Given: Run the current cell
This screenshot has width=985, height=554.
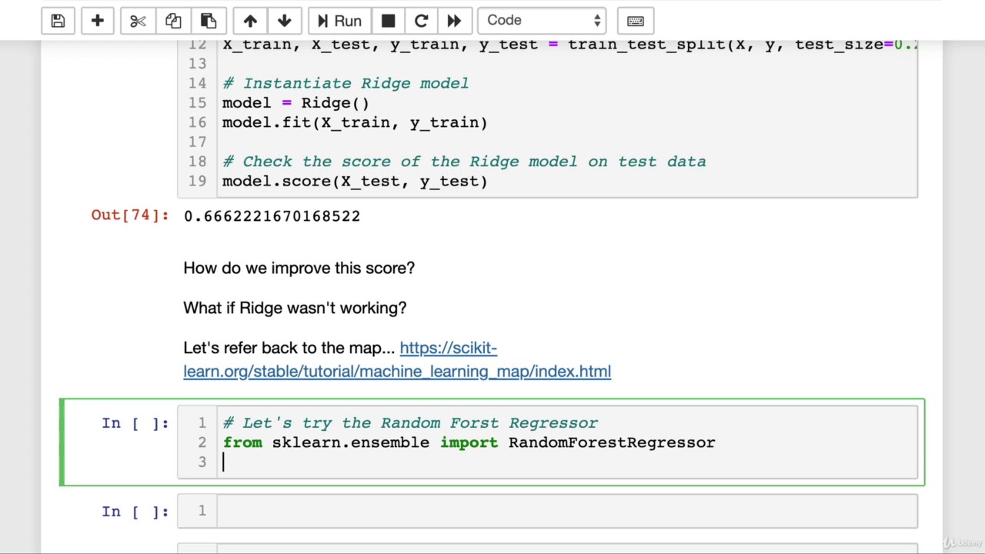Looking at the screenshot, I should coord(339,21).
